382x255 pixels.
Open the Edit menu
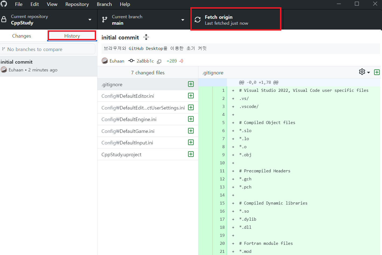click(34, 4)
